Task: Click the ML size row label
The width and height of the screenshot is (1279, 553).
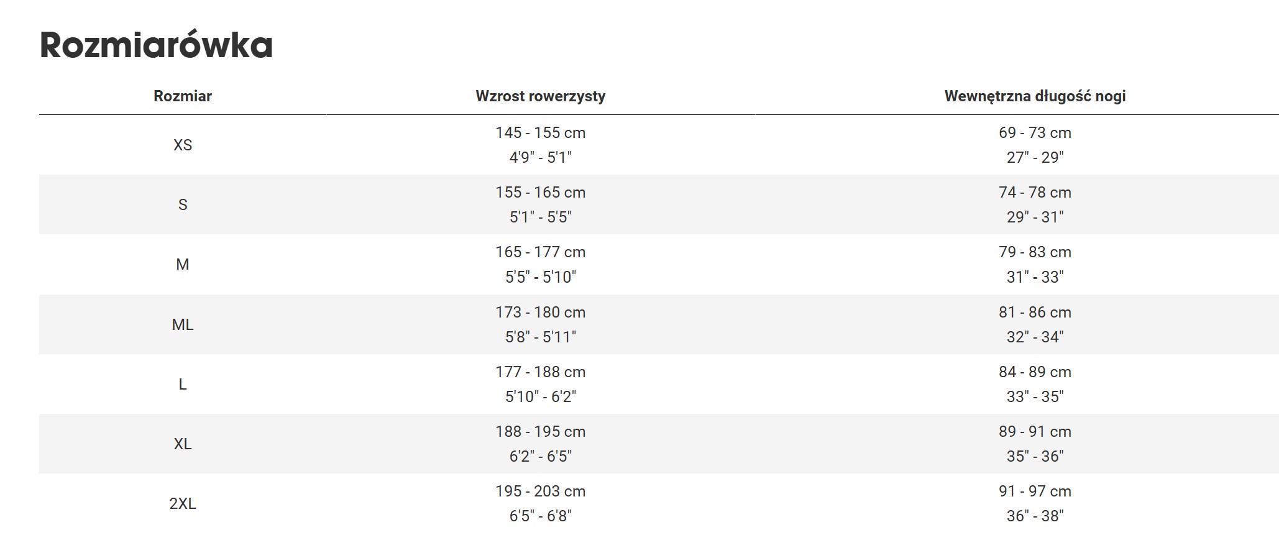Action: (x=183, y=324)
